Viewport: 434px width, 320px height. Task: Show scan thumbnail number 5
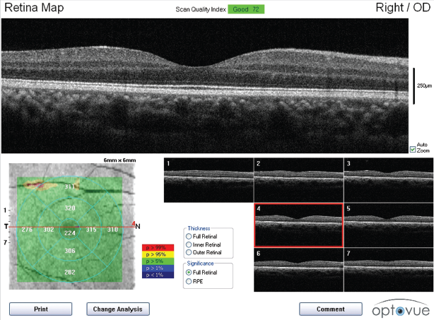387,223
